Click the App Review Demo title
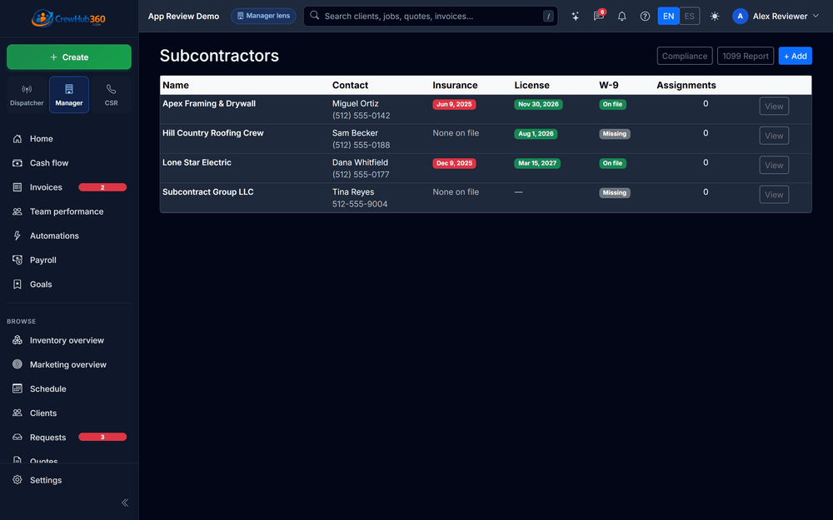 (183, 16)
